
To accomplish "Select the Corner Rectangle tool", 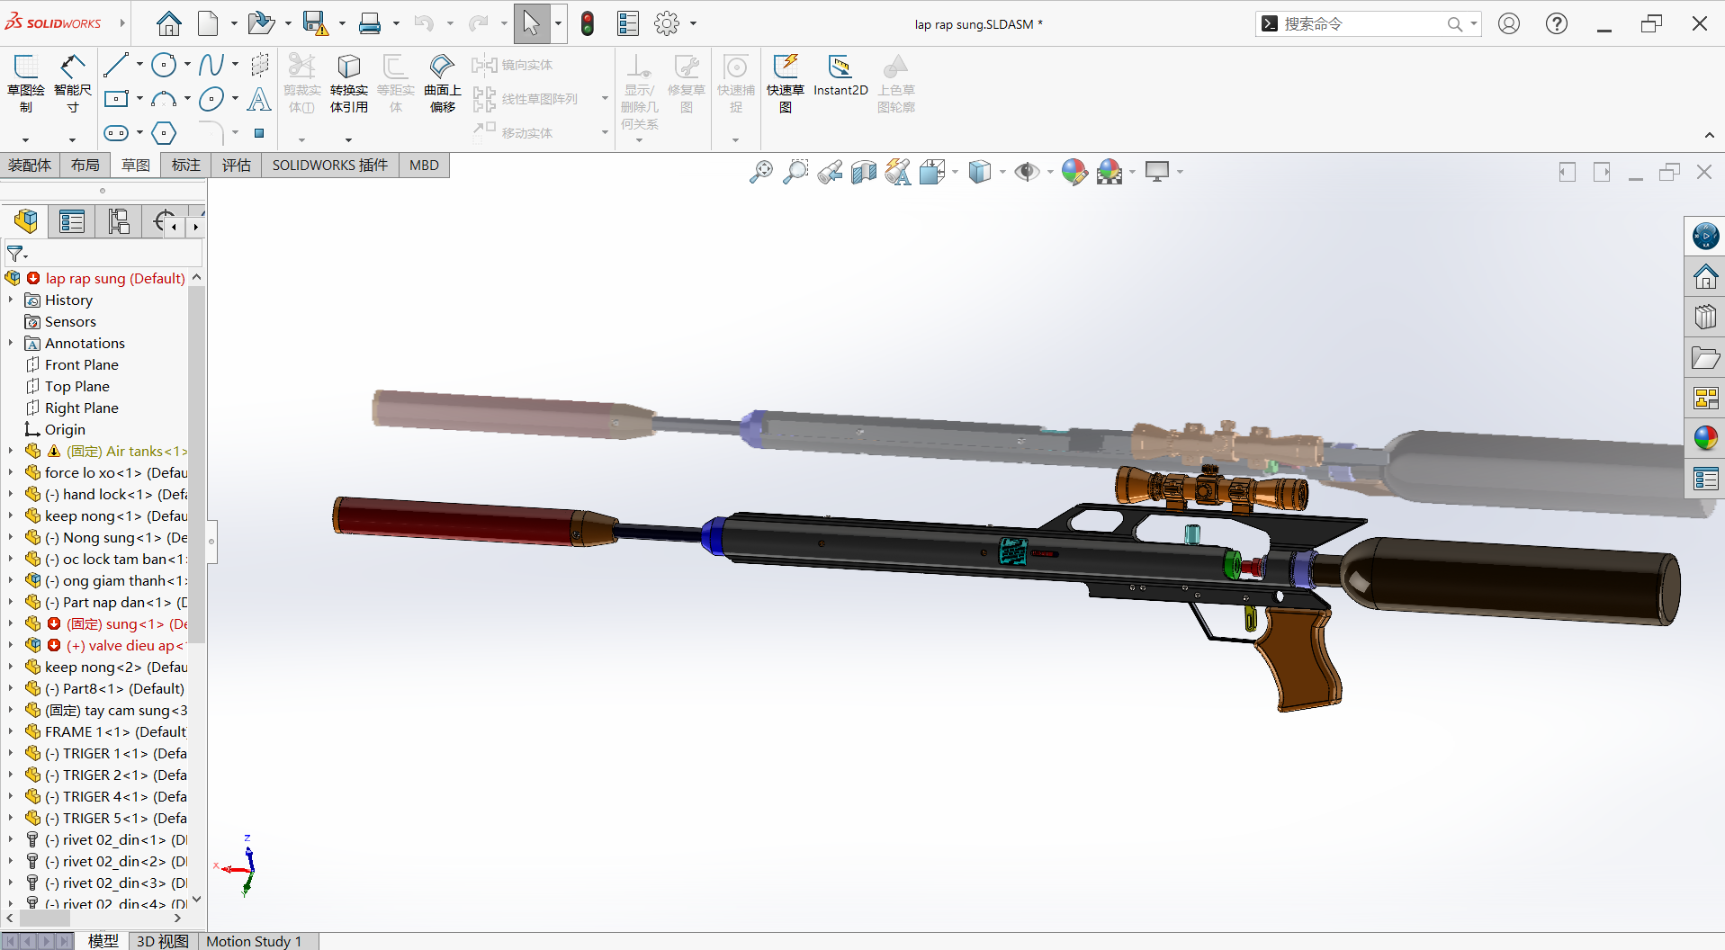I will [116, 99].
